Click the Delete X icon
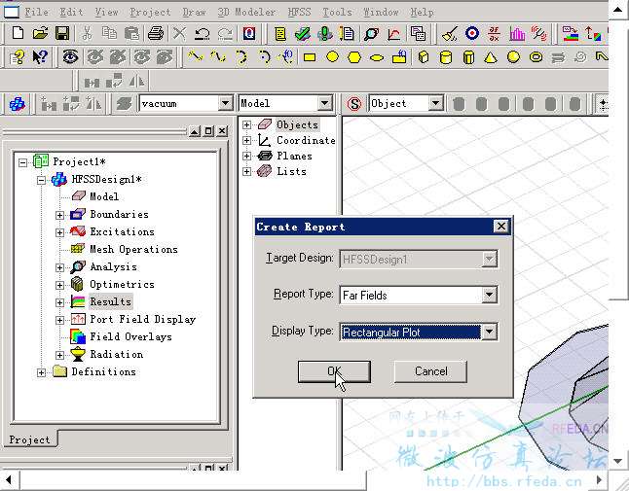 click(x=179, y=33)
